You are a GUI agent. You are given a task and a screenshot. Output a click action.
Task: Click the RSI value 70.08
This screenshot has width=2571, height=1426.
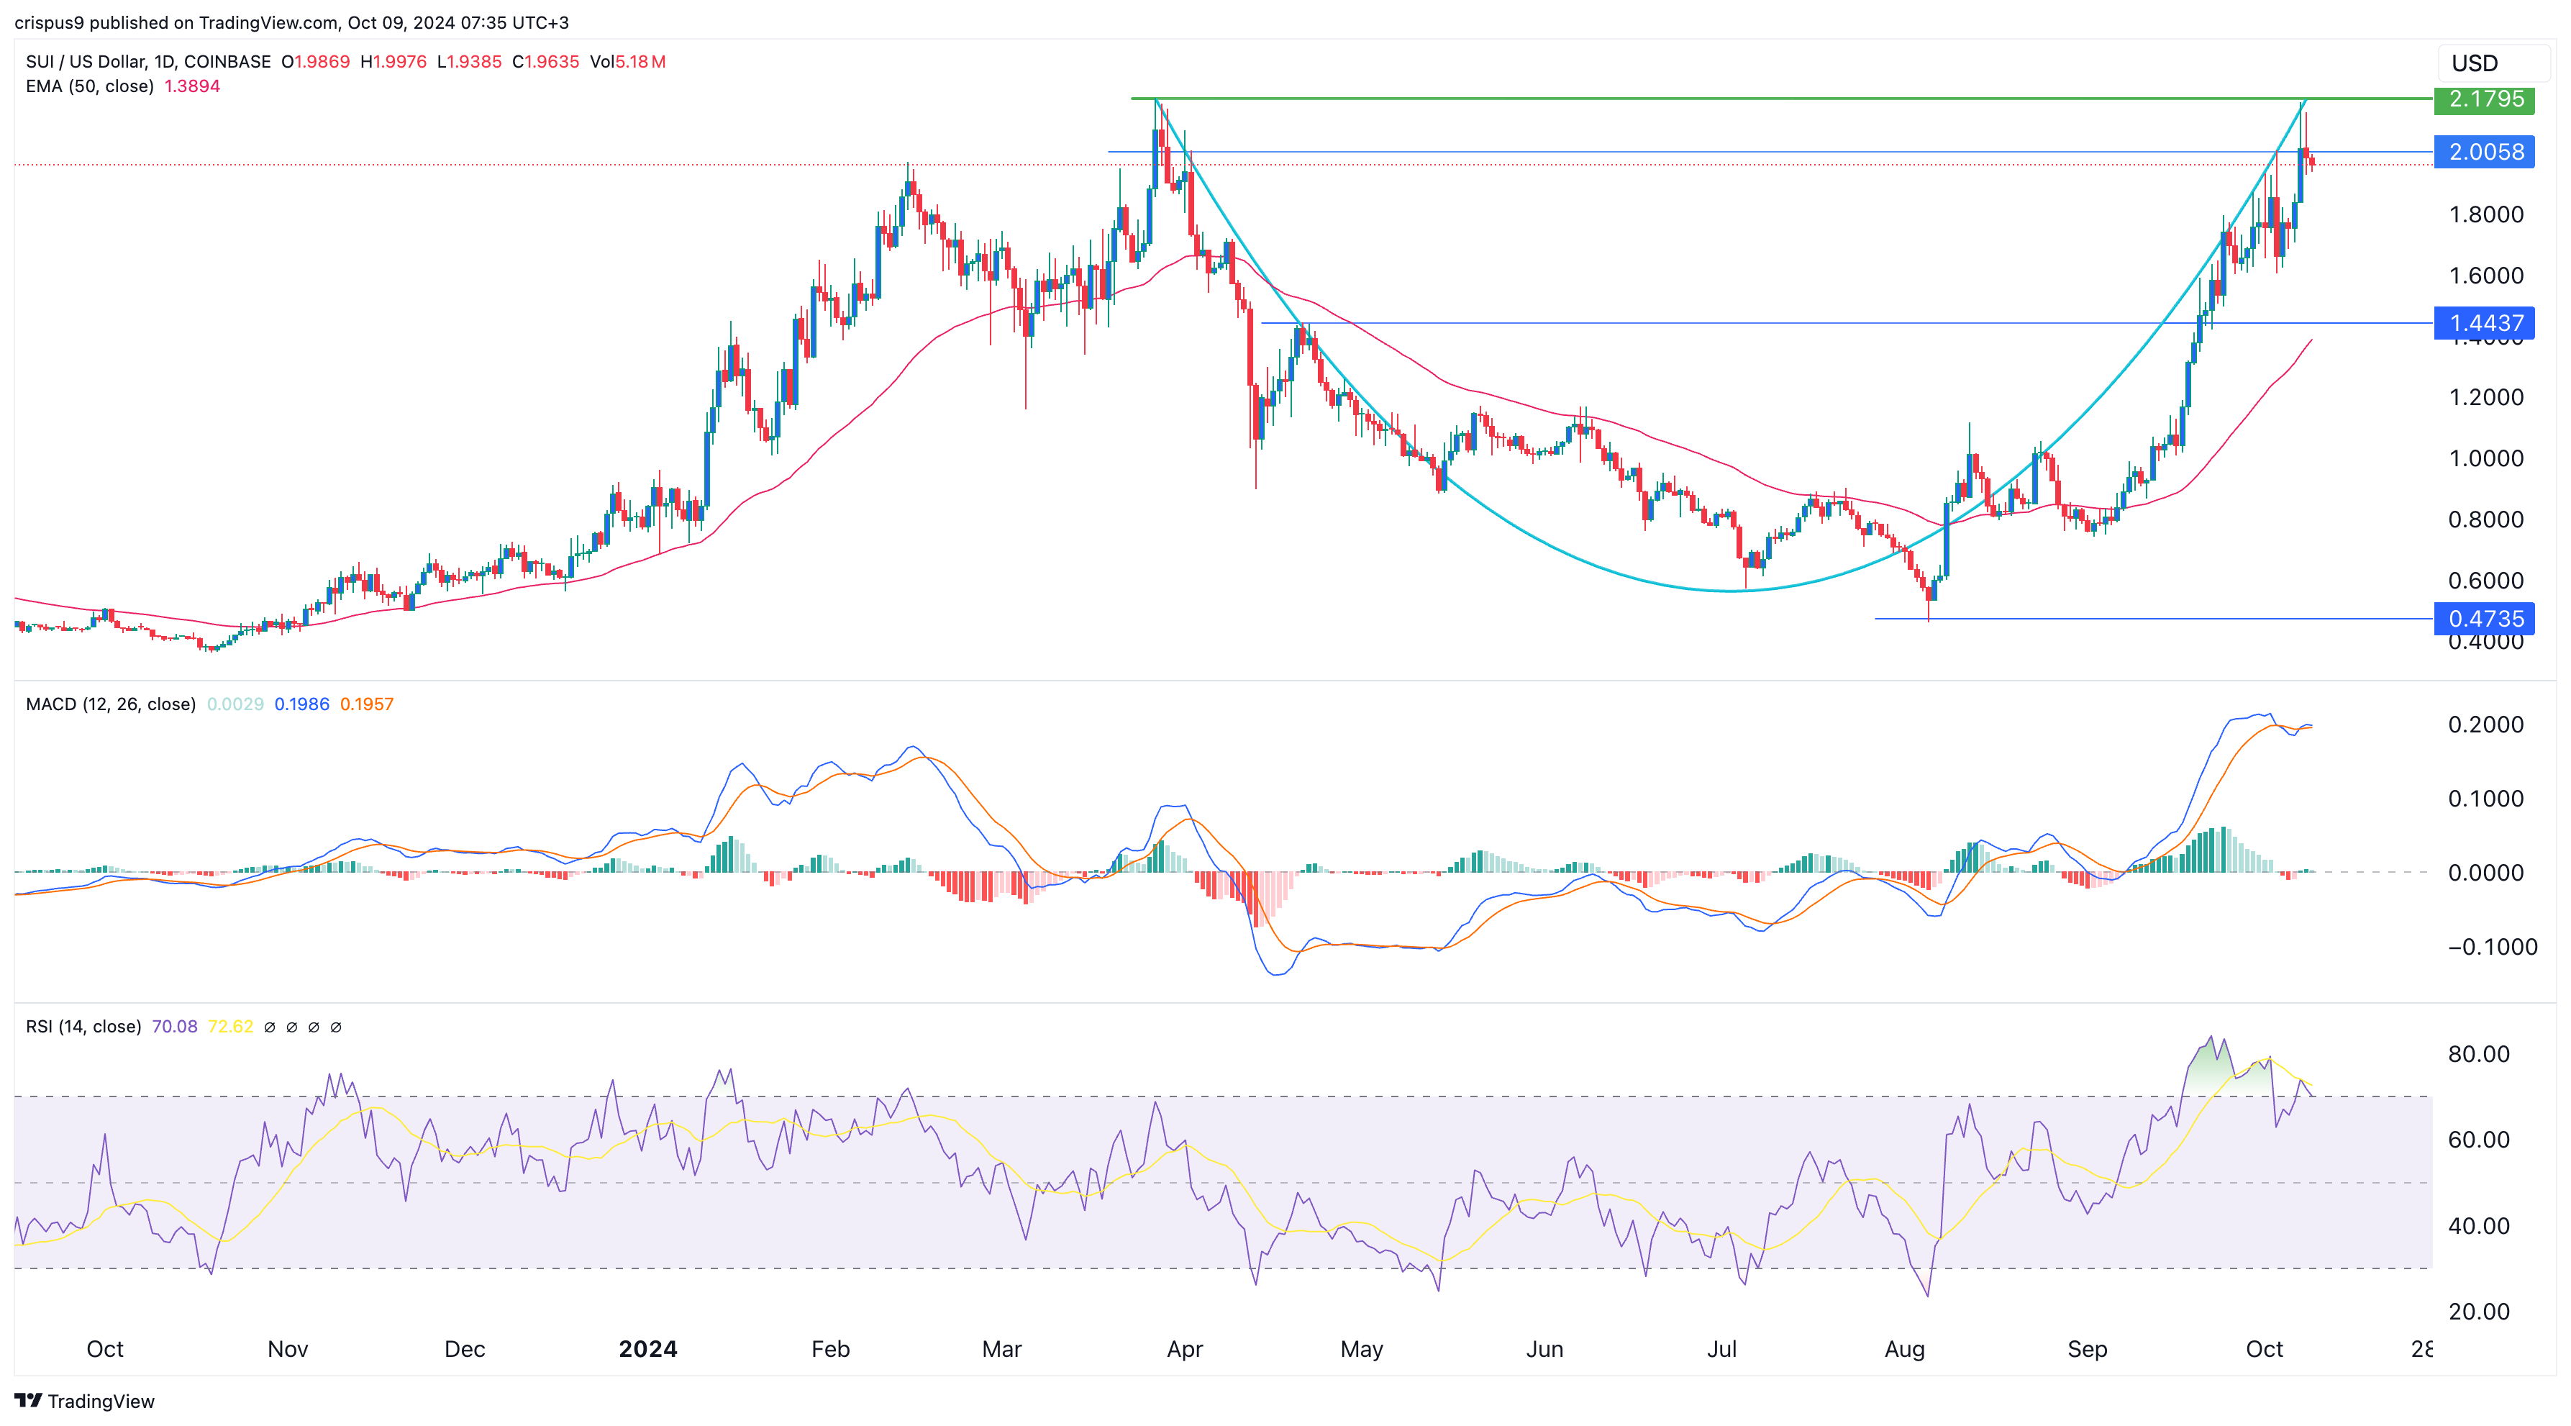pos(175,1026)
